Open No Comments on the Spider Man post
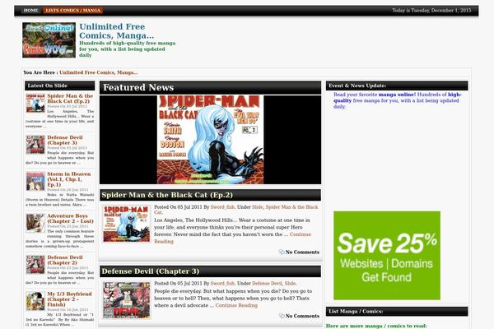The width and height of the screenshot is (494, 329). click(302, 253)
